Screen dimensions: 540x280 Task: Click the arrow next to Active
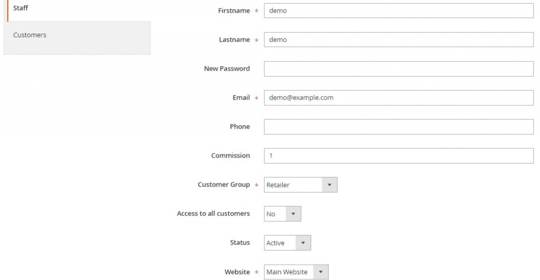point(303,243)
